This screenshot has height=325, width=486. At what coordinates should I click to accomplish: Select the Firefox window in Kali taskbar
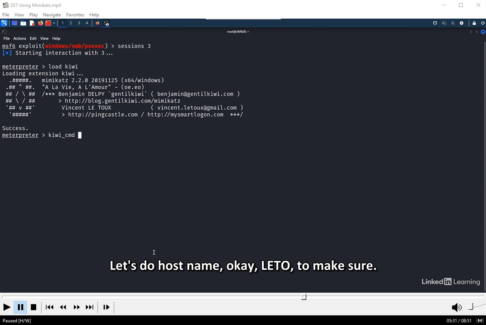coord(98,23)
